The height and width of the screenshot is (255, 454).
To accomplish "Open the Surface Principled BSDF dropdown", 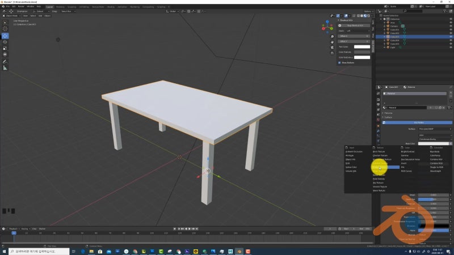I will [435, 129].
